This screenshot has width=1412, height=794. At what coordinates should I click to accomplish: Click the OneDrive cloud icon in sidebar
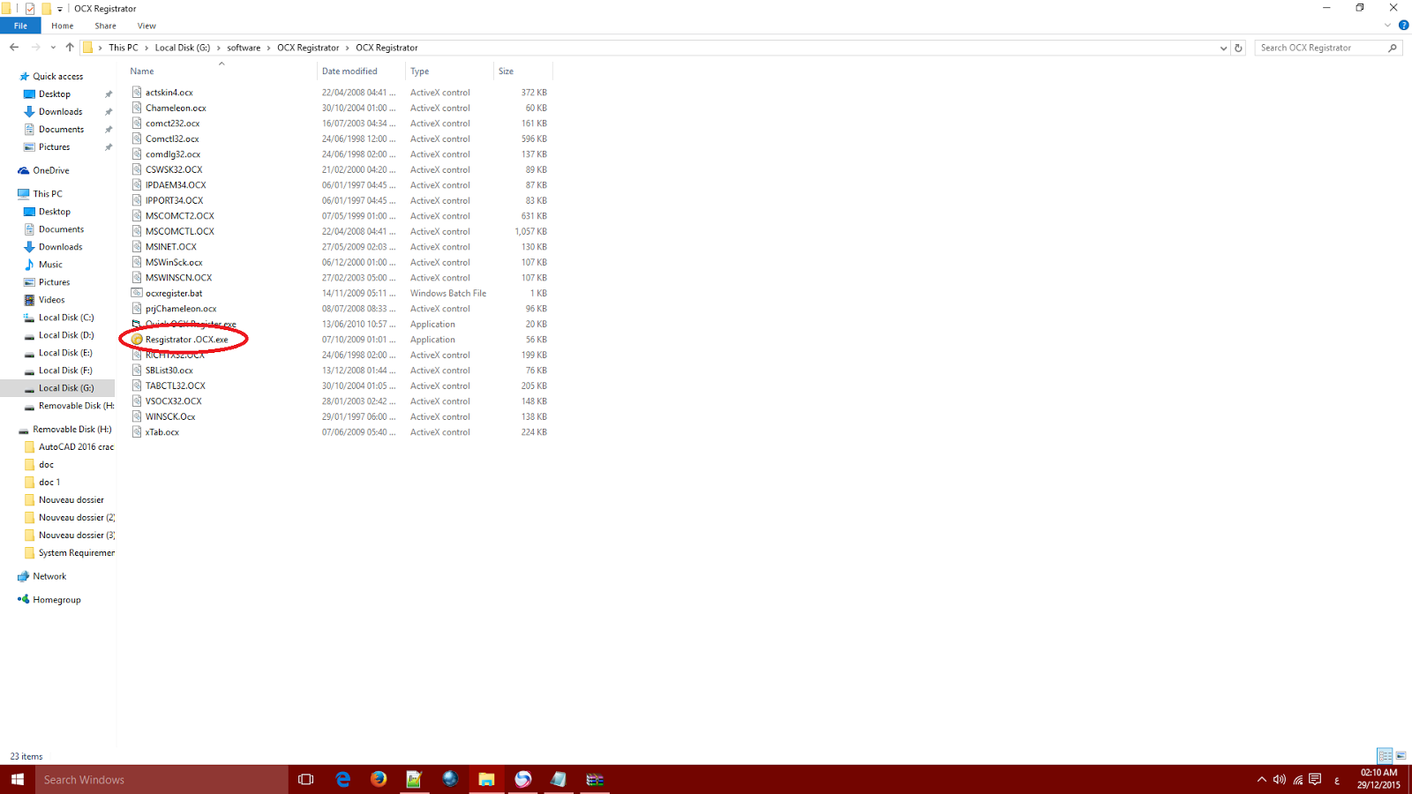pyautogui.click(x=24, y=170)
